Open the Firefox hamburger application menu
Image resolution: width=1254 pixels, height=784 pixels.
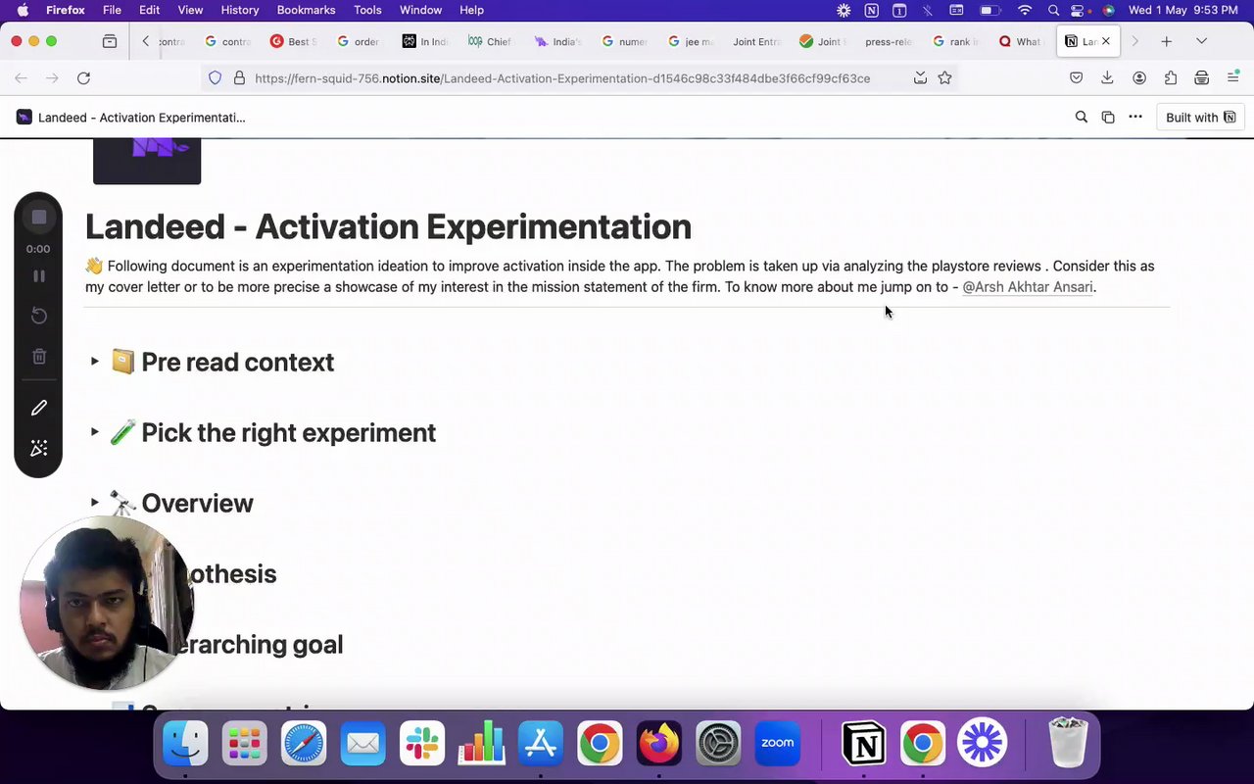[x=1233, y=77]
